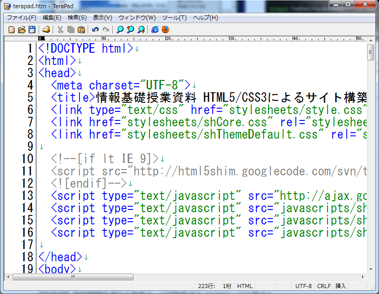Image resolution: width=379 pixels, height=294 pixels.
Task: Click the Open file folder icon
Action: tap(21, 30)
